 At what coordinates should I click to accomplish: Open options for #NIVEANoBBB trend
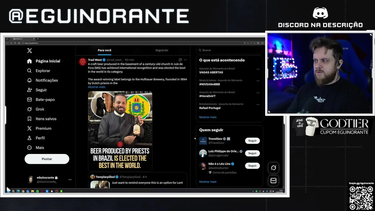click(x=258, y=81)
